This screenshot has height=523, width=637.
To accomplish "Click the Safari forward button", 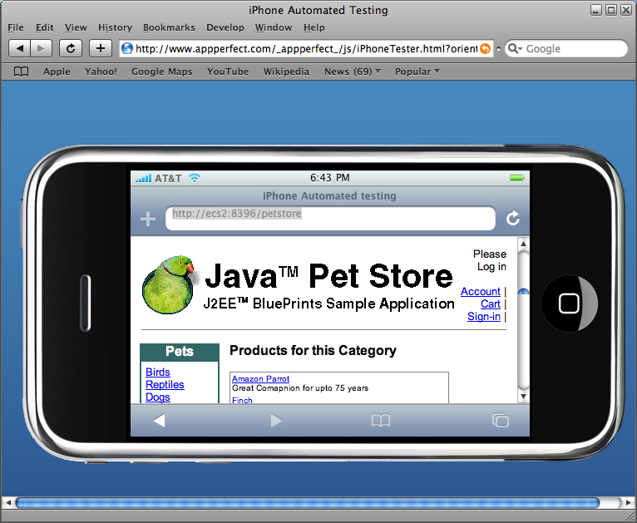I will pyautogui.click(x=41, y=49).
